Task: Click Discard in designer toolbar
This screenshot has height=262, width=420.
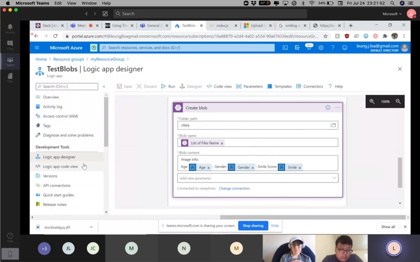Action: click(147, 86)
